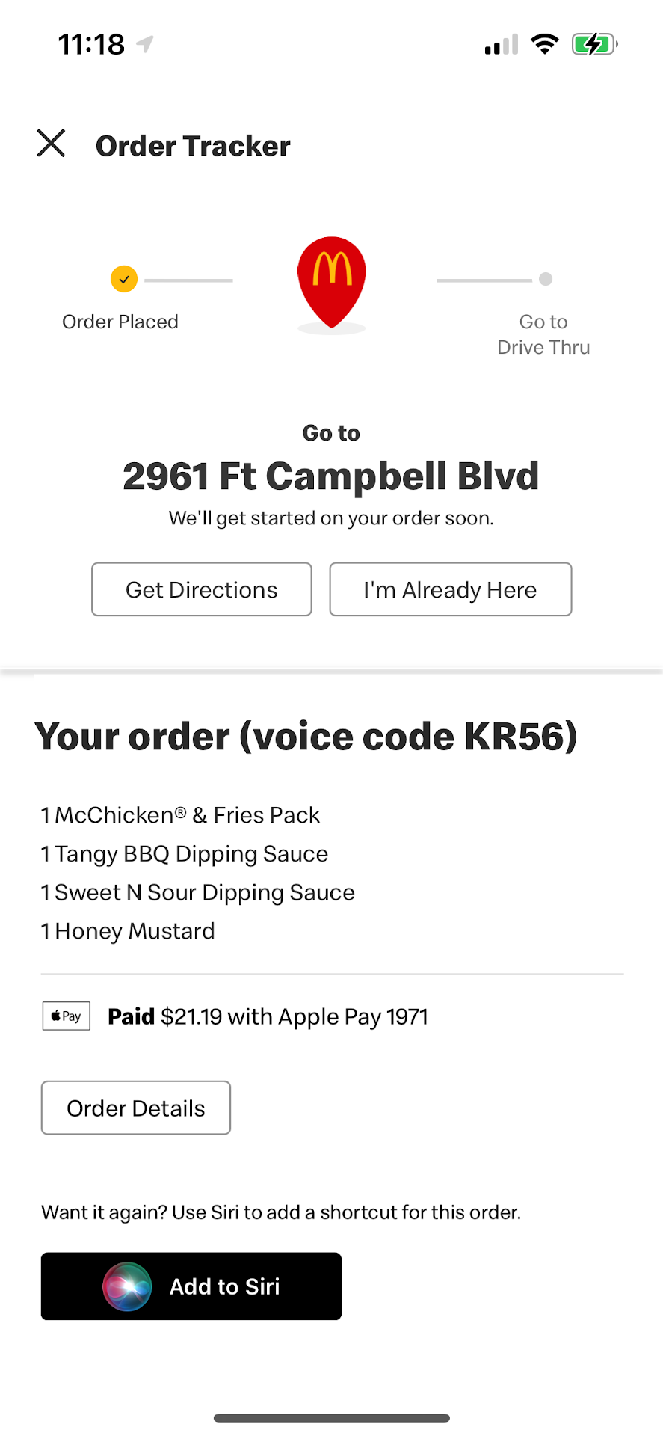Close the Order Tracker screen

[51, 143]
